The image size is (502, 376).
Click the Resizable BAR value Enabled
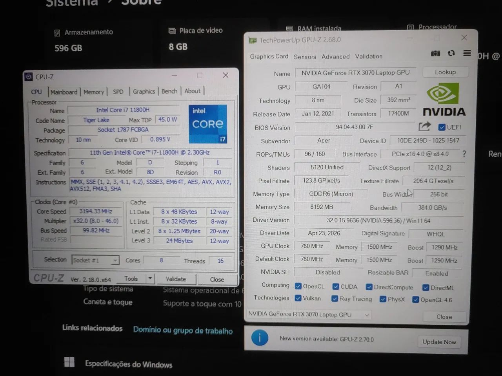point(437,273)
